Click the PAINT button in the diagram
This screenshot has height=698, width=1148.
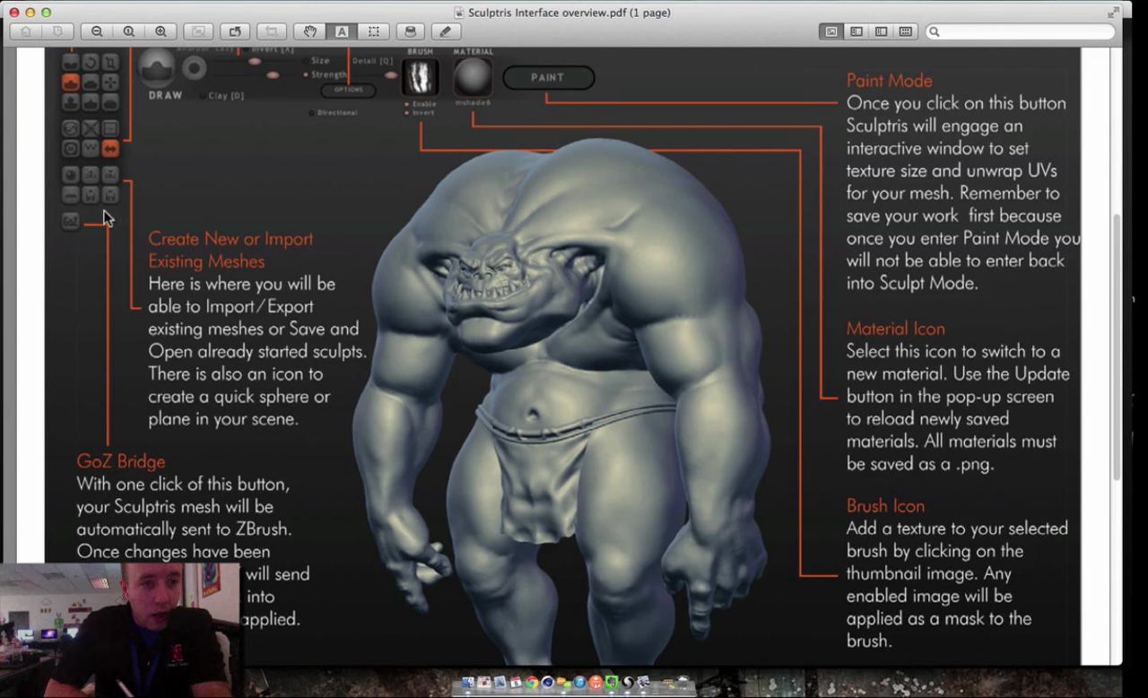(548, 78)
